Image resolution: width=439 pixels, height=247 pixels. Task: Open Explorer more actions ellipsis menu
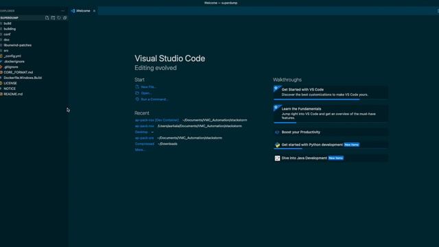tap(62, 11)
